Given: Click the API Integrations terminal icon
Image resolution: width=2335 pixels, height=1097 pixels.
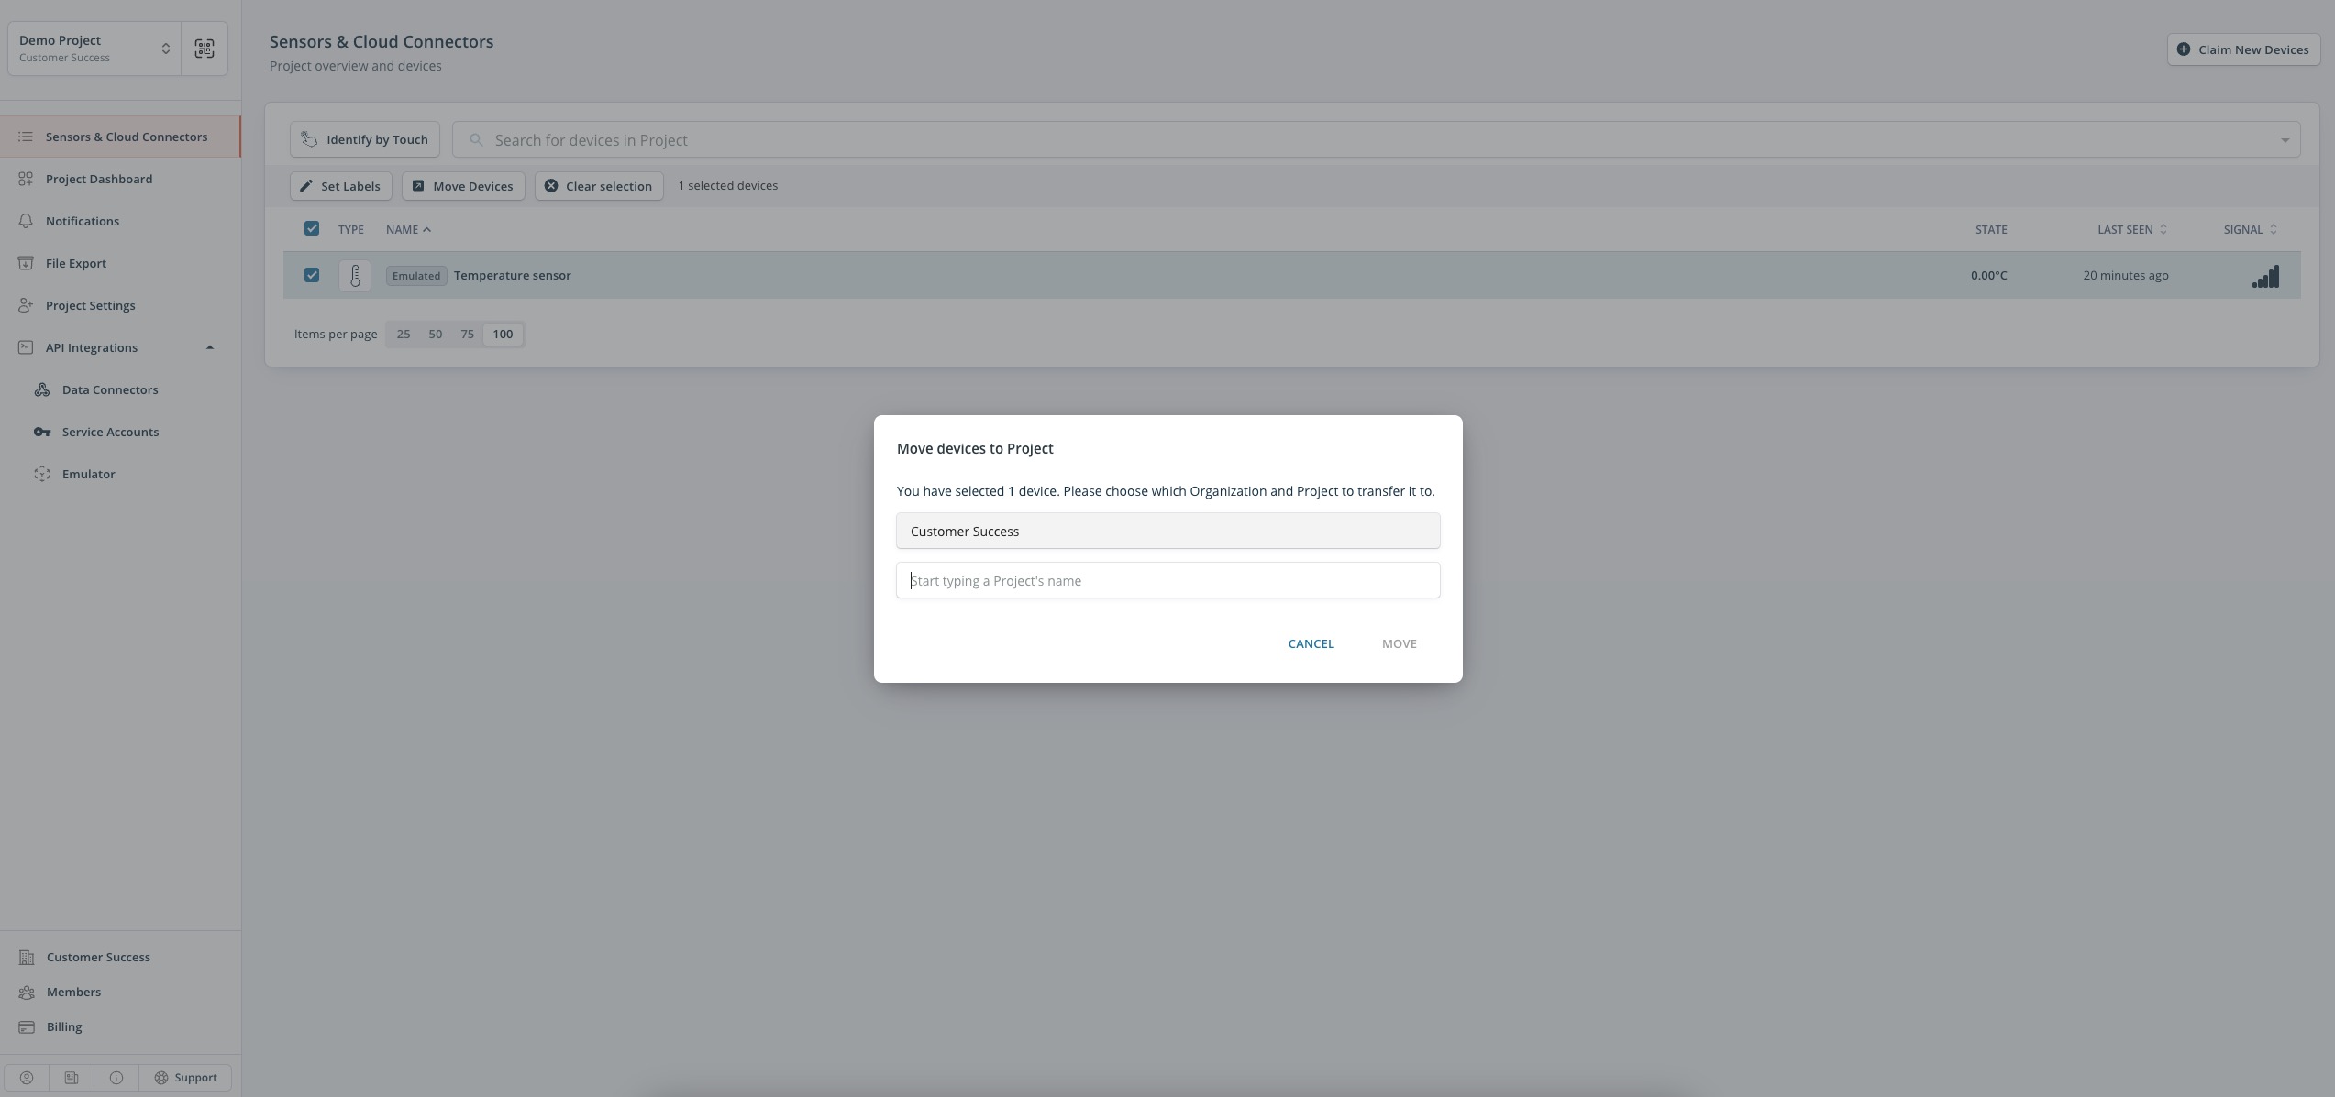Looking at the screenshot, I should (x=26, y=347).
